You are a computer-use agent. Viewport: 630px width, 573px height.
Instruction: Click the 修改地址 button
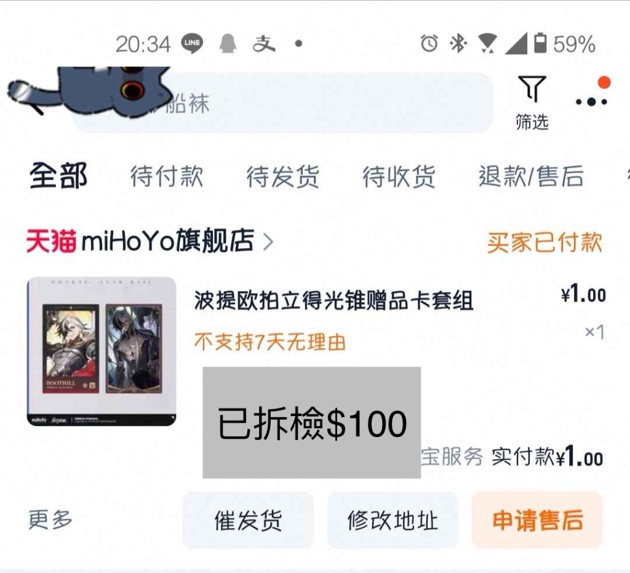[x=393, y=520]
